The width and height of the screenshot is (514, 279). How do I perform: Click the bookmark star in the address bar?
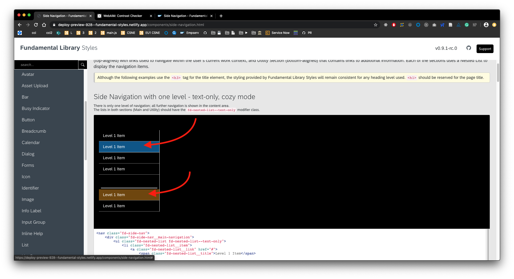376,25
